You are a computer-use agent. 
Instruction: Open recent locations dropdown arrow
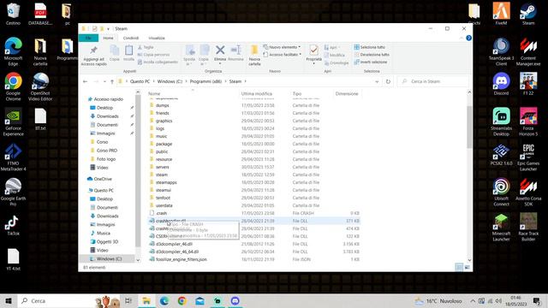point(104,82)
